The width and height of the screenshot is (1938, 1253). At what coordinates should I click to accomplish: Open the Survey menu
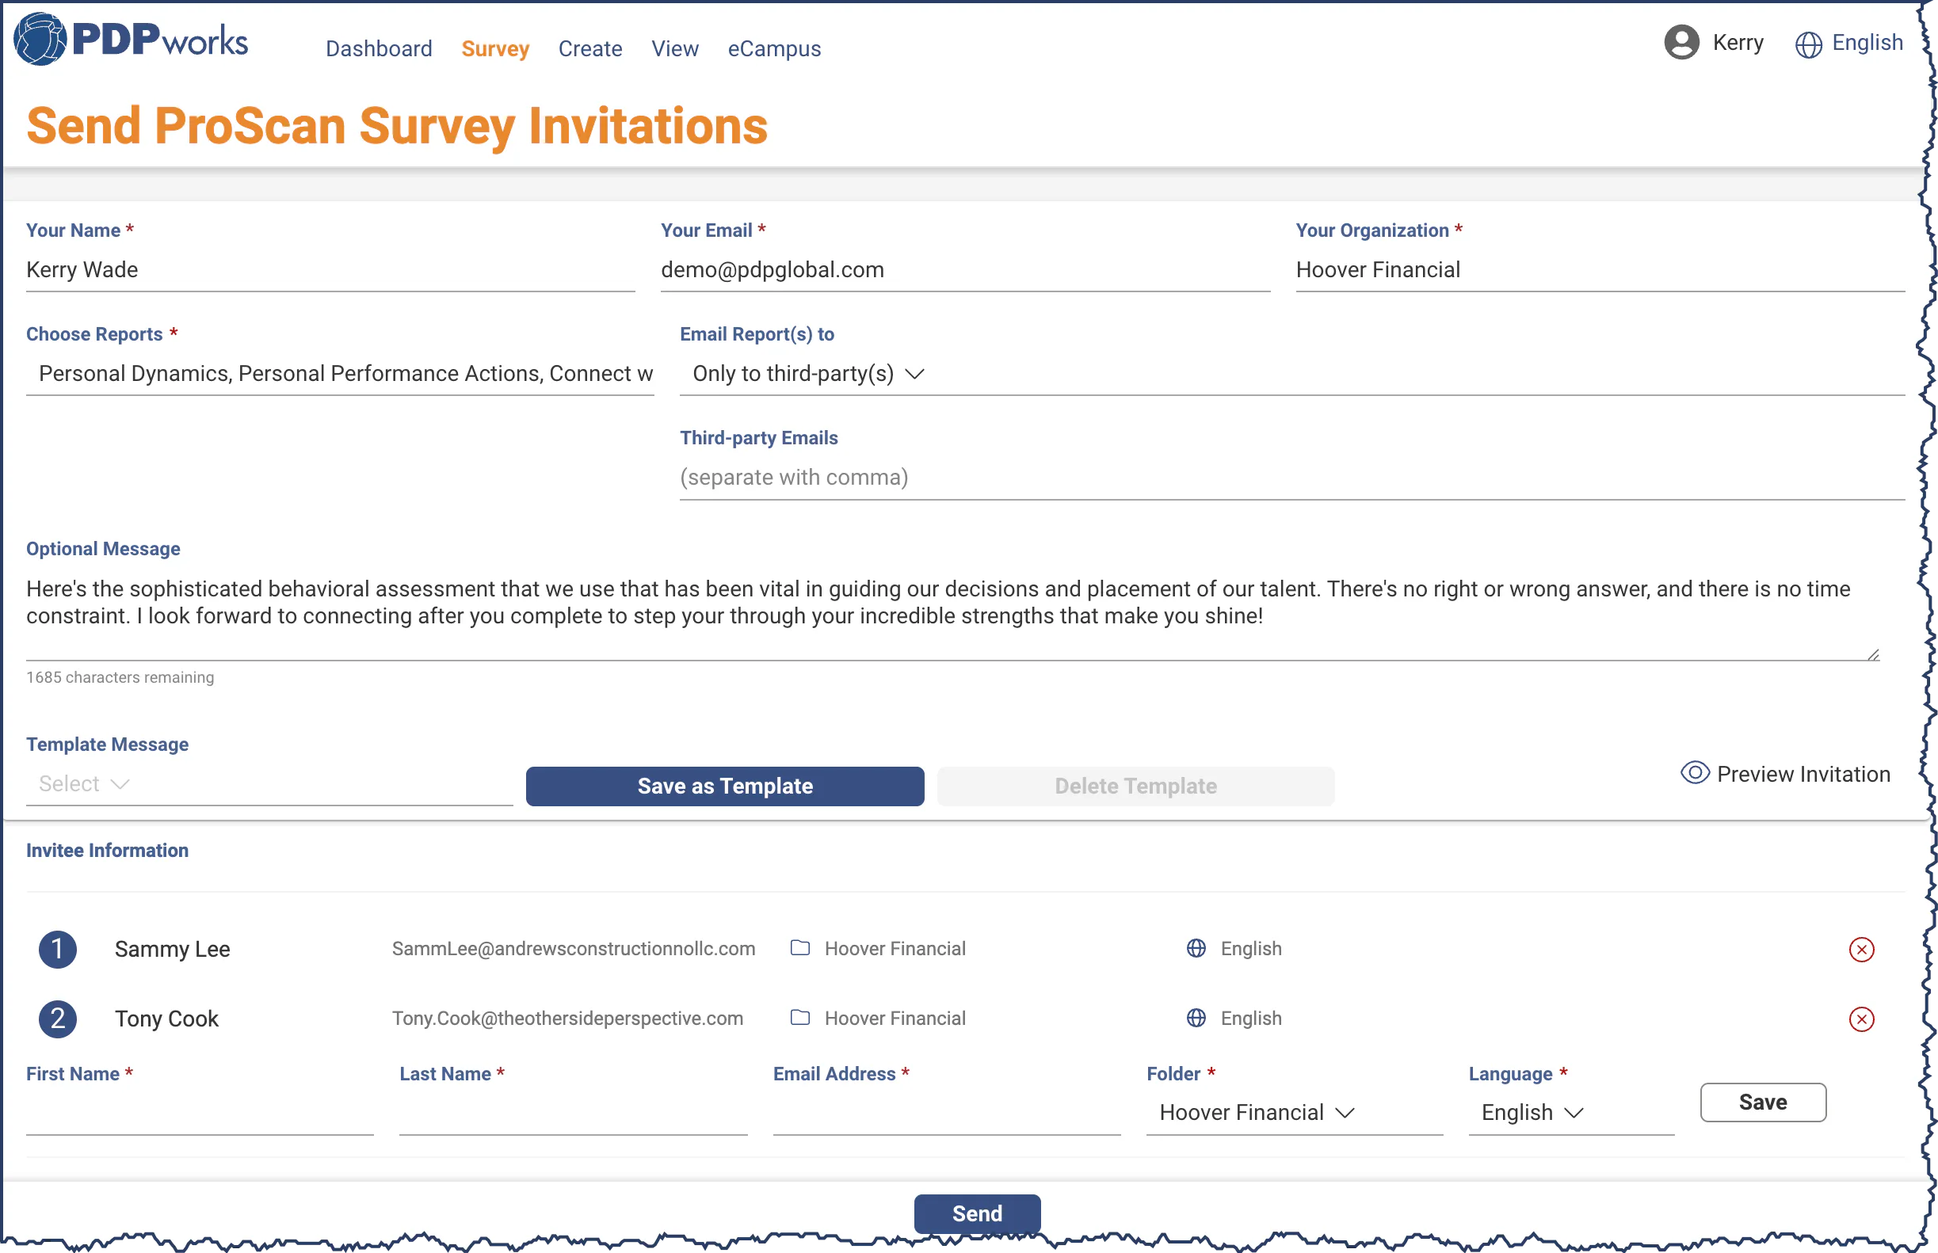point(495,49)
